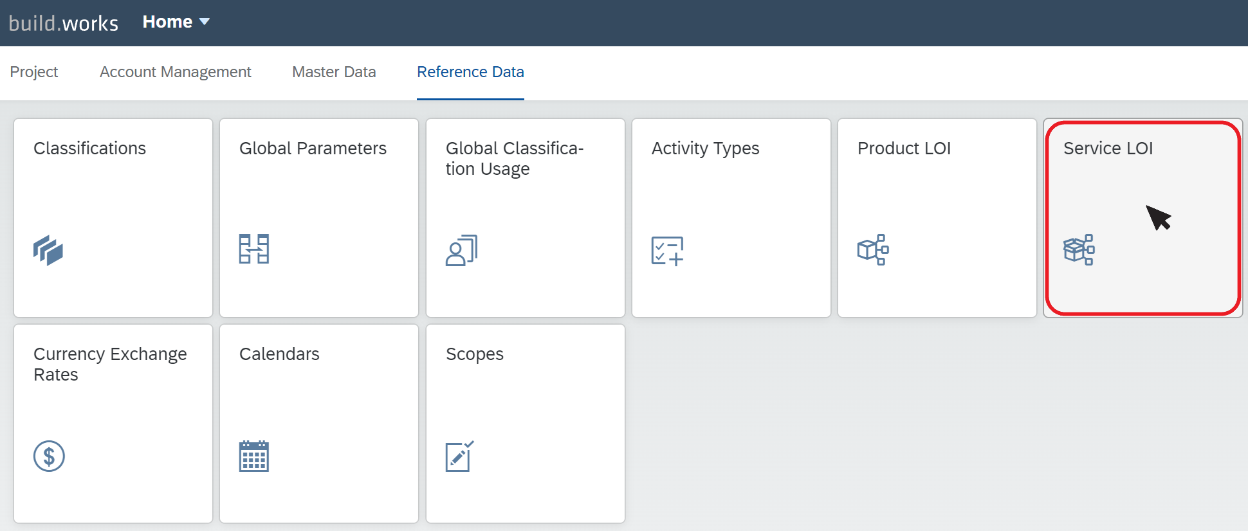Image resolution: width=1248 pixels, height=531 pixels.
Task: Expand the Home dropdown arrow
Action: [205, 22]
